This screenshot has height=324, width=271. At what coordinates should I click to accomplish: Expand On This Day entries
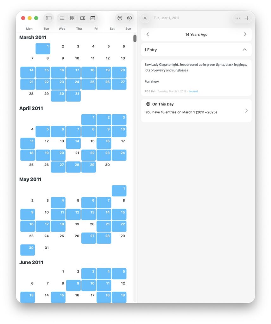pos(246,111)
